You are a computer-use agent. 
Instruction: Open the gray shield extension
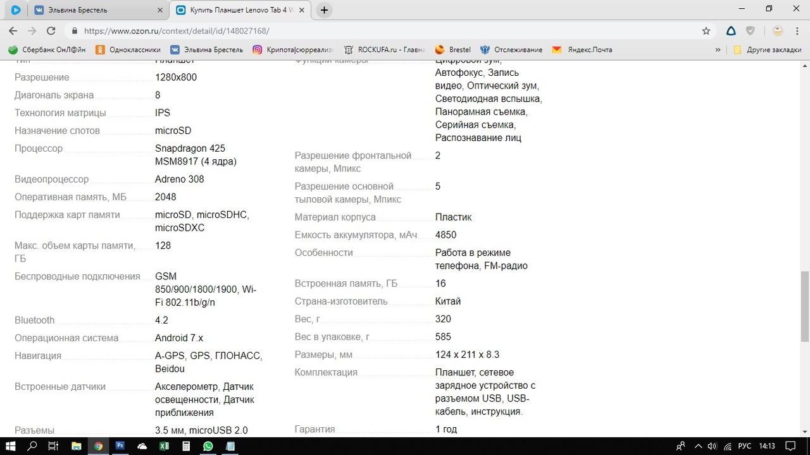(x=751, y=31)
